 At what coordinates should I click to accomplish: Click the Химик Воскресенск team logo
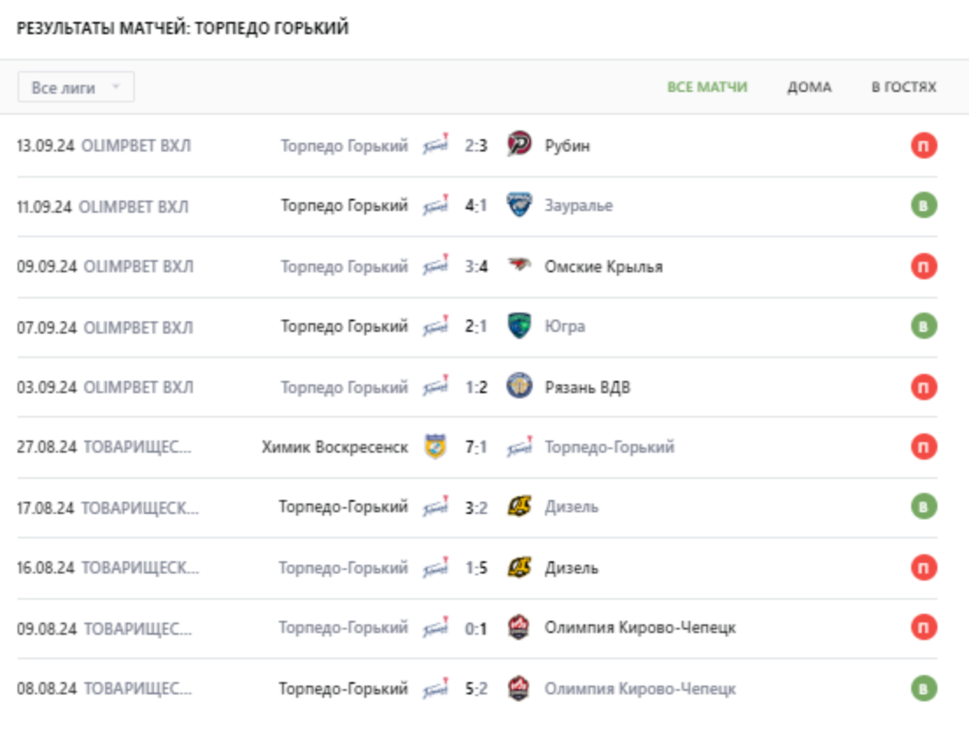pyautogui.click(x=435, y=447)
